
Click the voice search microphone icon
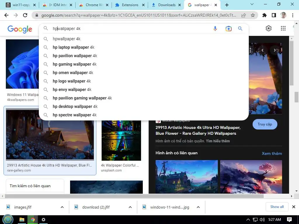pyautogui.click(x=215, y=29)
